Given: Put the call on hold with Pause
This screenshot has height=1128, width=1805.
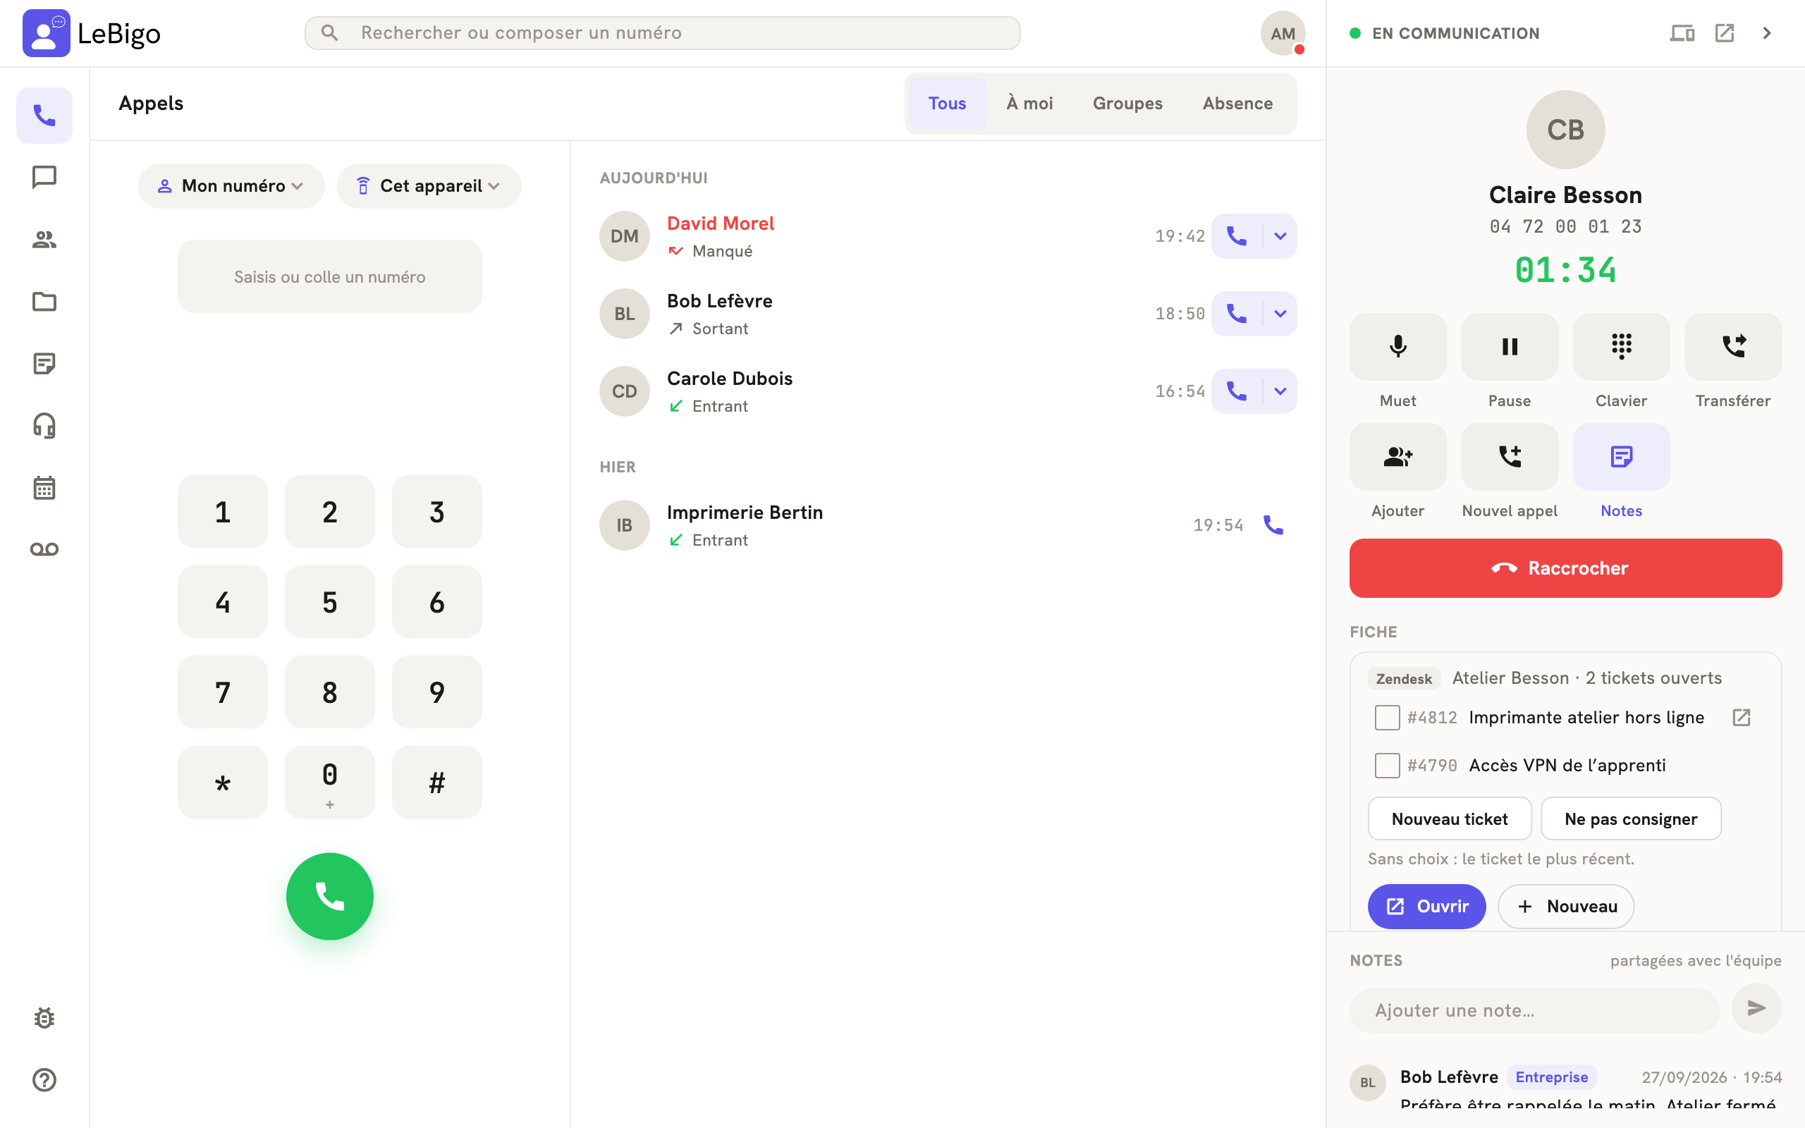Looking at the screenshot, I should coord(1510,346).
